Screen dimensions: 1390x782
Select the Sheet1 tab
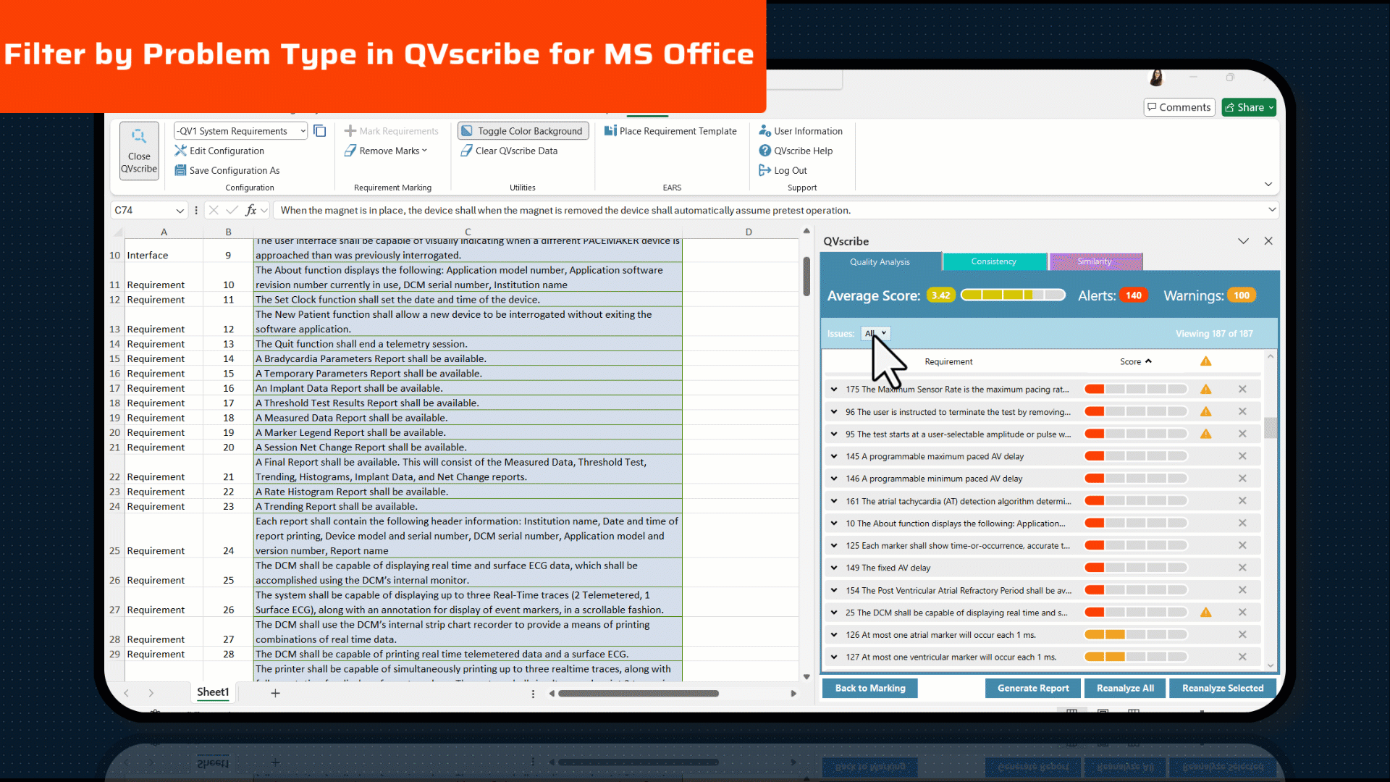click(213, 692)
